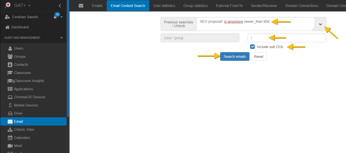Click the Users person icon
This screenshot has height=153, width=346.
(10, 48)
